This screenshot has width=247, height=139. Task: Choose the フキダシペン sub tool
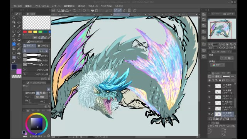tap(36, 64)
